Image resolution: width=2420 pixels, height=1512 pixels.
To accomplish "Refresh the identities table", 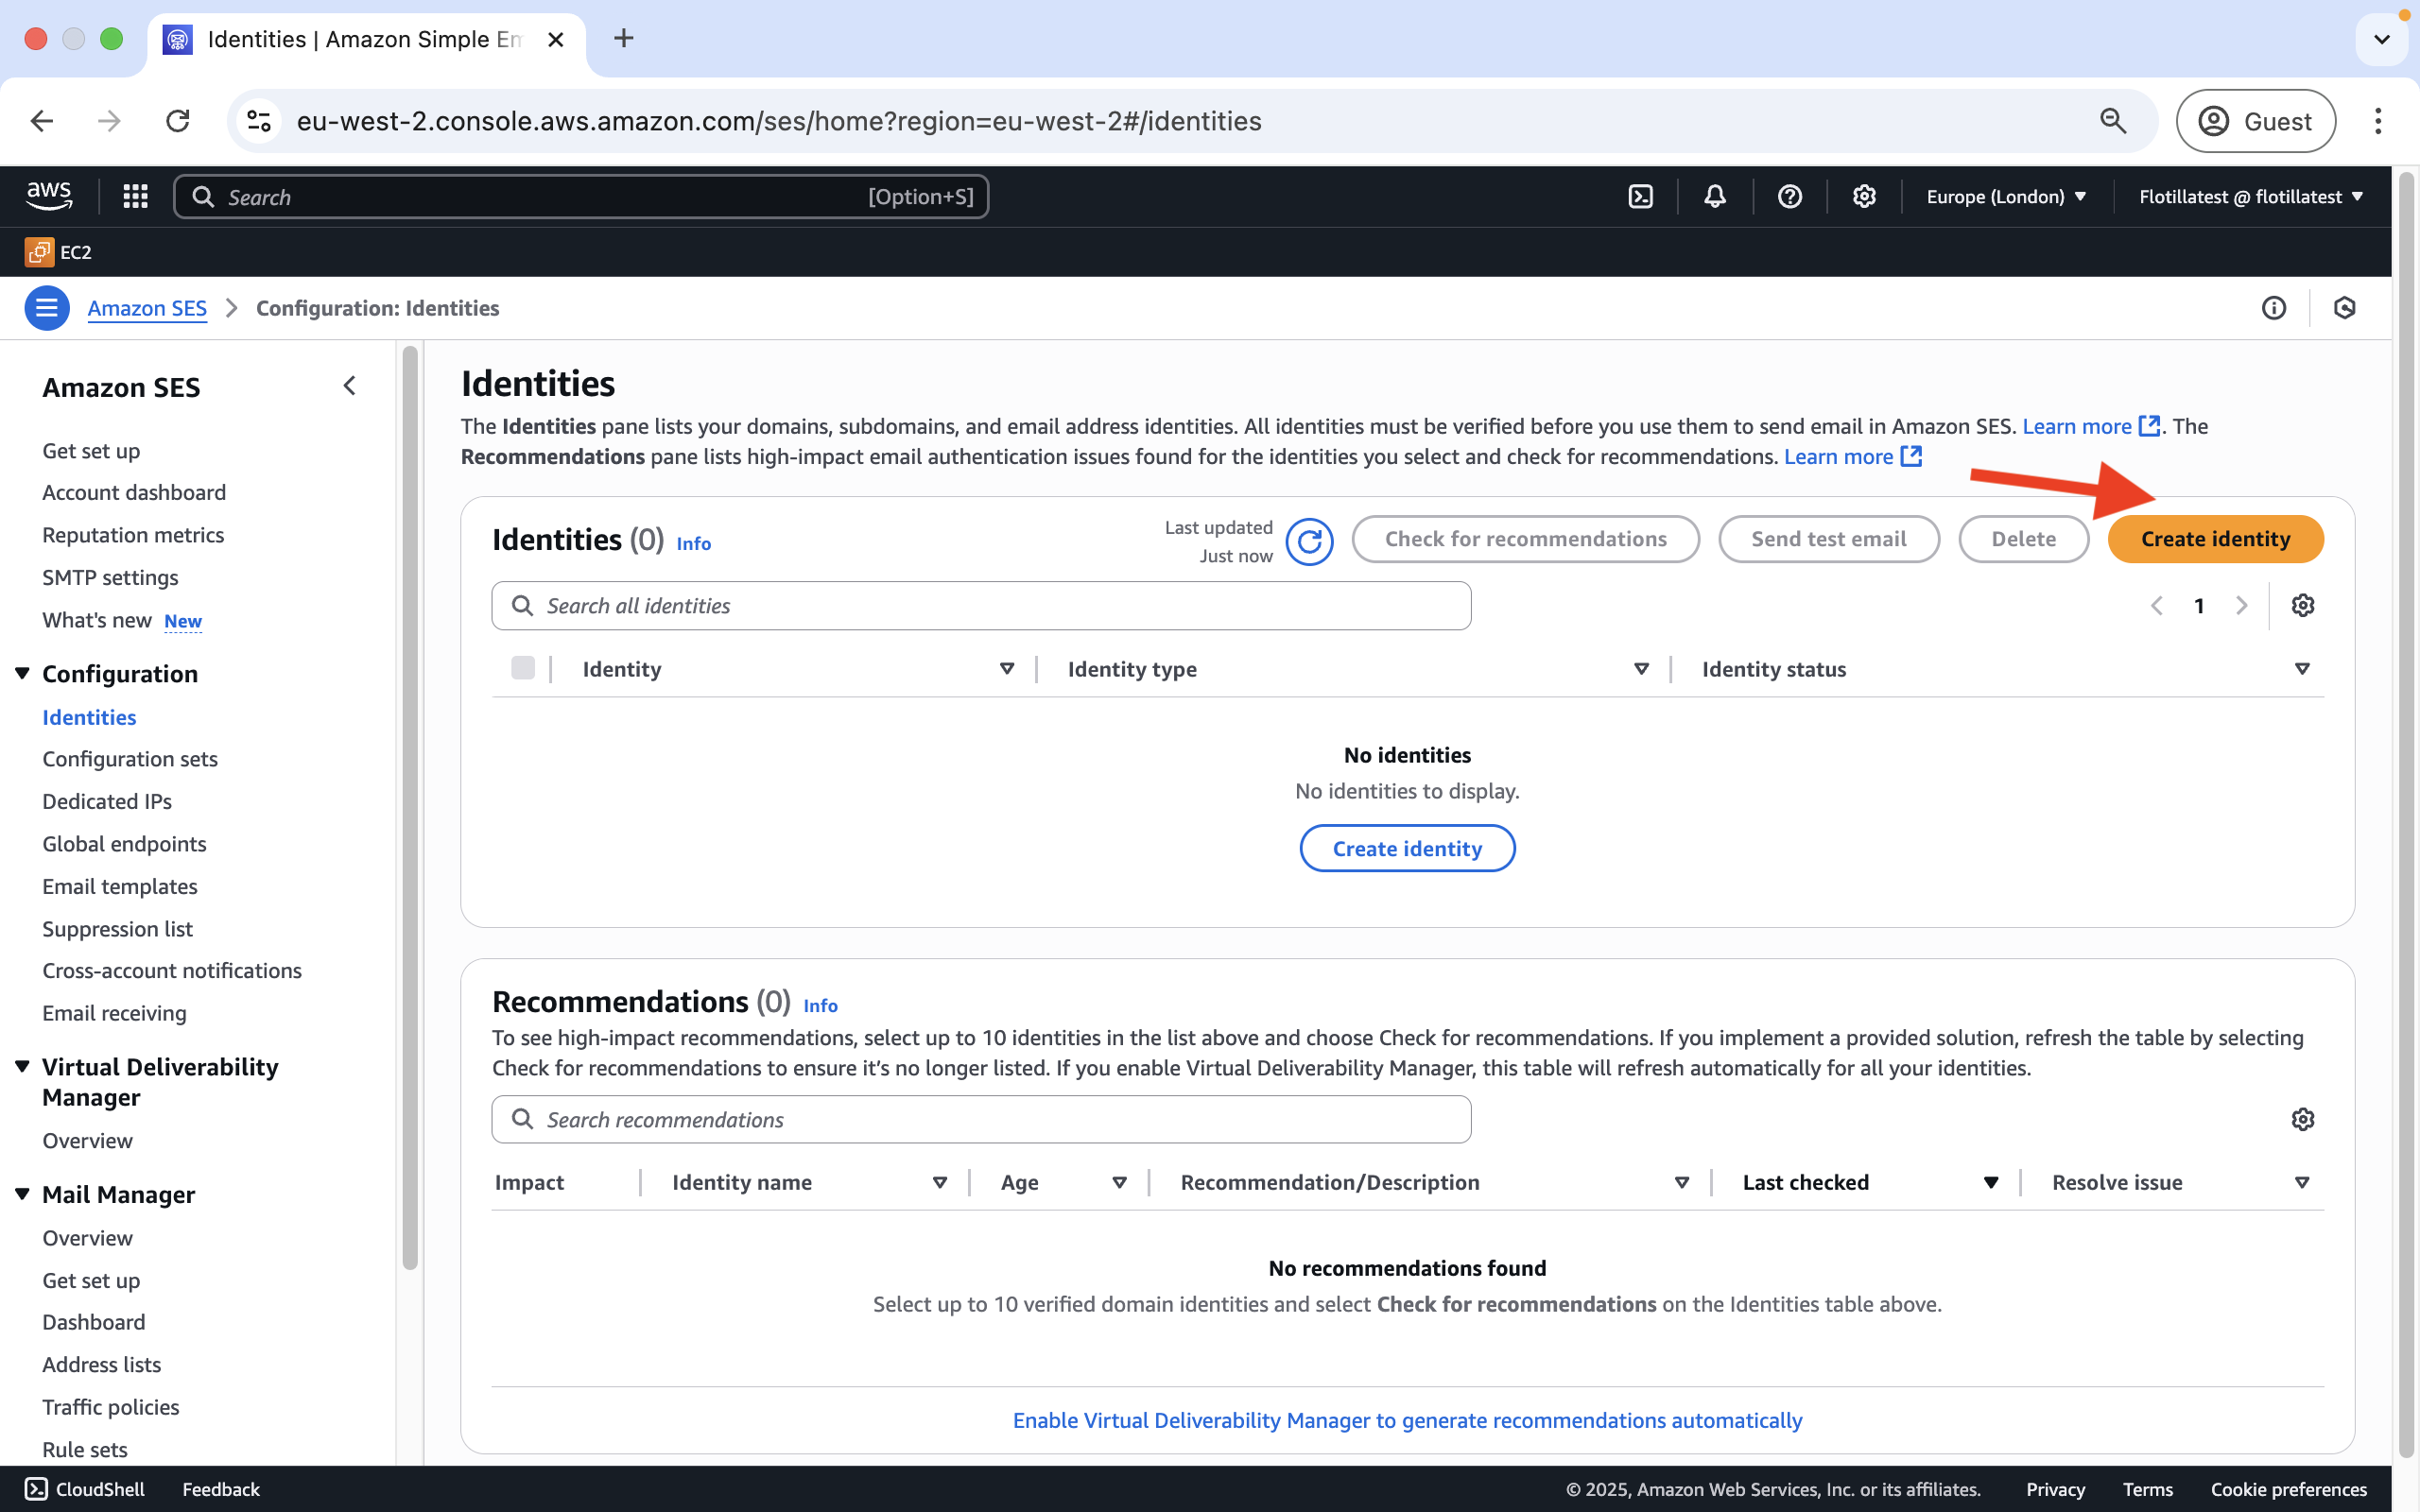I will (x=1309, y=541).
